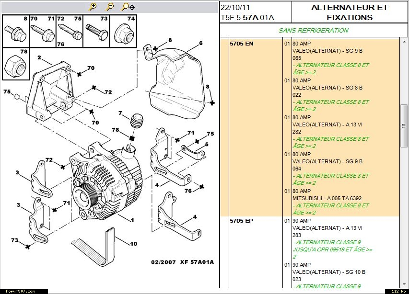Select the part 8 bolt thumbnail
Image resolution: width=409 pixels, height=294 pixels.
coord(15,31)
